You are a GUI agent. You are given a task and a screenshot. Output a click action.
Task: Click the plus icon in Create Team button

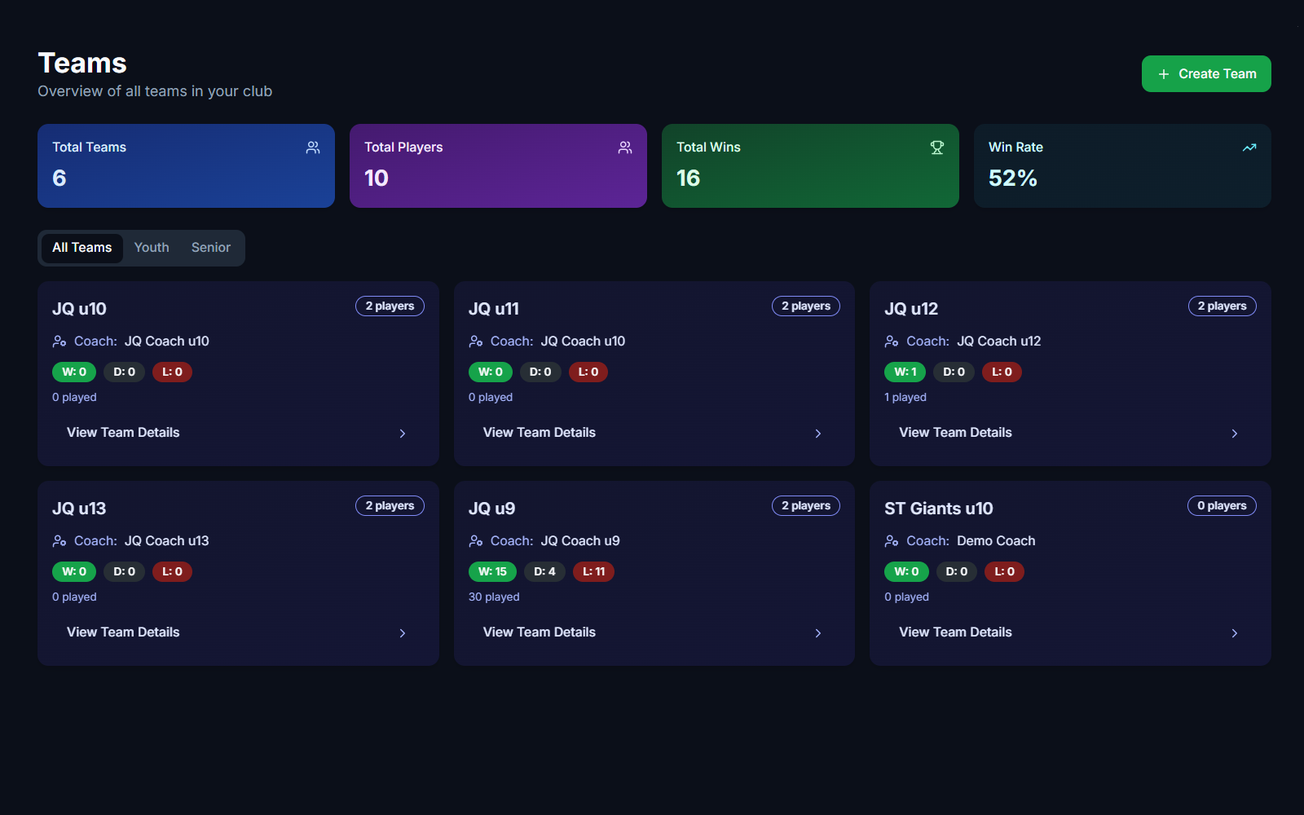coord(1164,74)
